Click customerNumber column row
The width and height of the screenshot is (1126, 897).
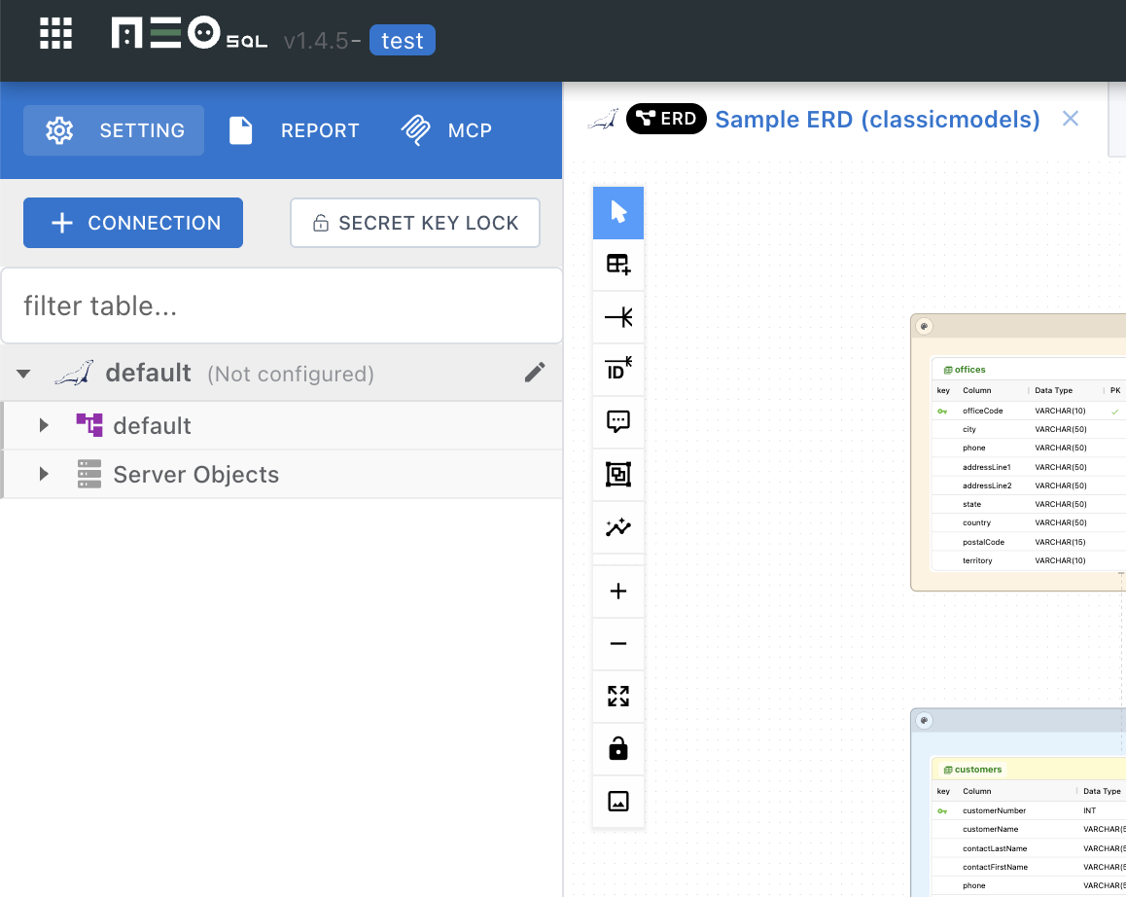tap(1029, 810)
